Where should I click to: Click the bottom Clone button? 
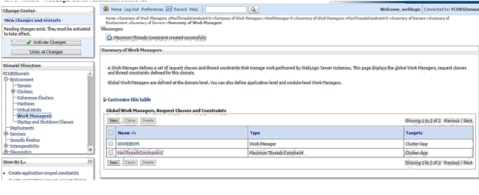[x=130, y=163]
